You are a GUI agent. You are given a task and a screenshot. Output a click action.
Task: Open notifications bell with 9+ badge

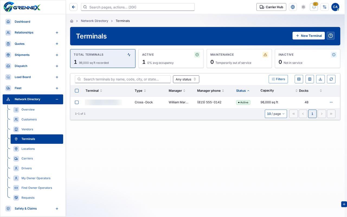[314, 7]
